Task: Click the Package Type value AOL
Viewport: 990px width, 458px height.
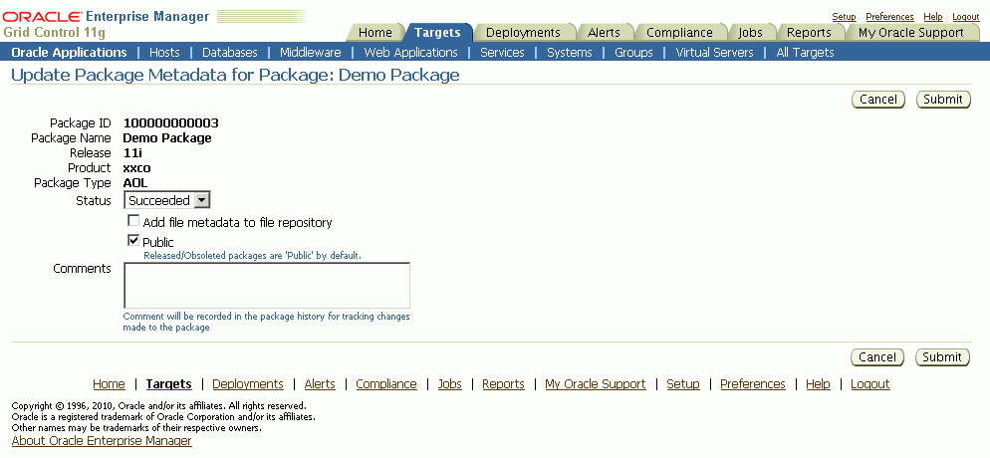Action: tap(135, 183)
